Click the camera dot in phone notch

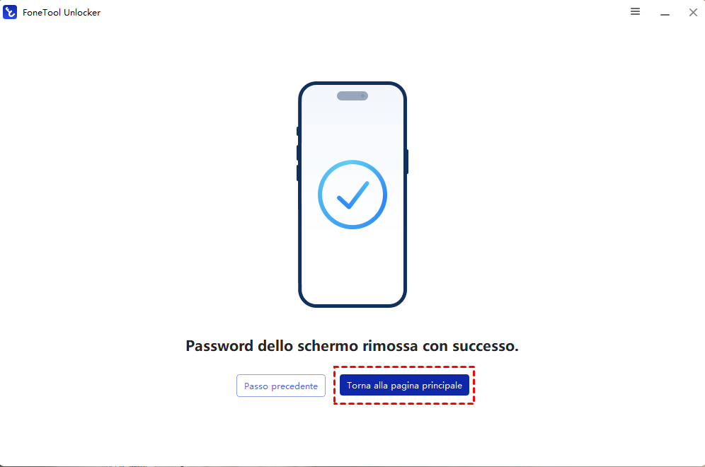point(363,96)
